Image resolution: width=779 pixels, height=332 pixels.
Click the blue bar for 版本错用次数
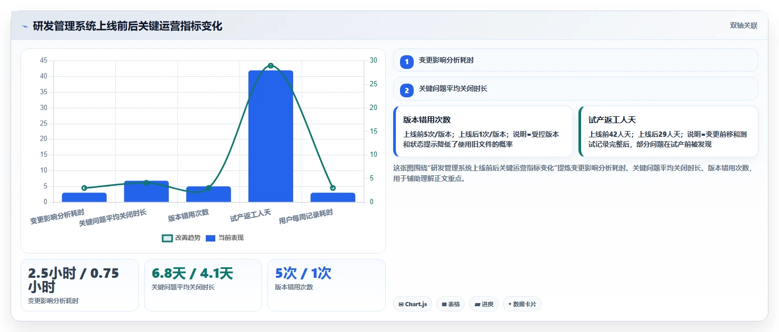[208, 194]
